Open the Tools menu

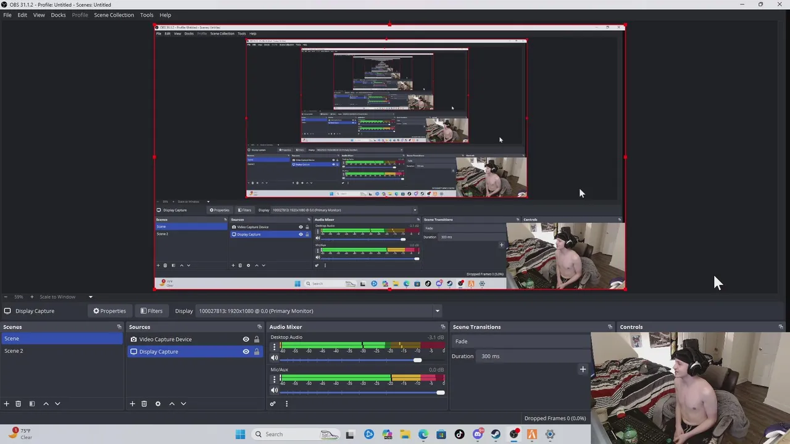tap(146, 15)
